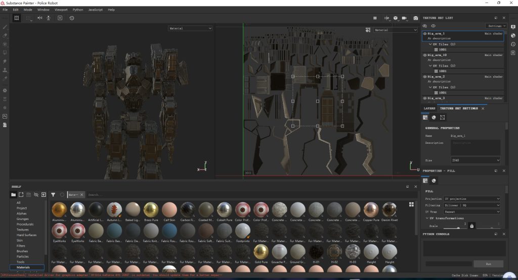The image size is (518, 280).
Task: Open Shader Settings sphere icon on right dock
Action: click(x=513, y=36)
